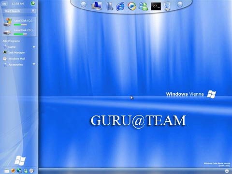This screenshot has width=232, height=174.
Task: Click the dock's left round arrow button
Action: 83,4
